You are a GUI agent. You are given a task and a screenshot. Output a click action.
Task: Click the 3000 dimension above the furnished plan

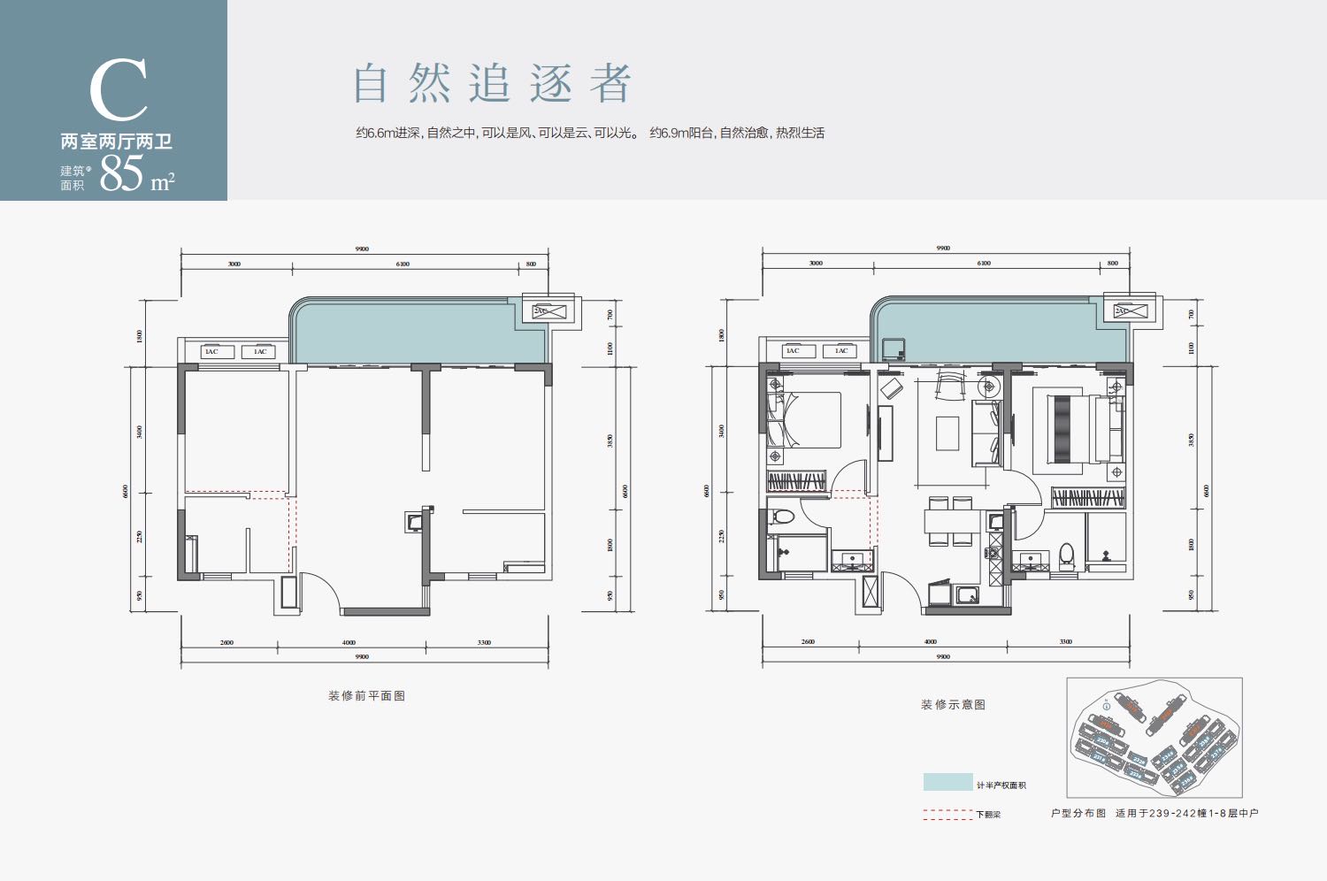pos(816,264)
